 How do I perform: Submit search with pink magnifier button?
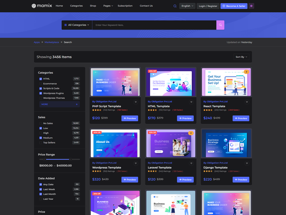(x=220, y=25)
